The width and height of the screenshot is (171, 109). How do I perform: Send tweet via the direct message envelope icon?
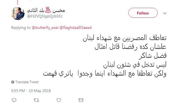coord(81,100)
